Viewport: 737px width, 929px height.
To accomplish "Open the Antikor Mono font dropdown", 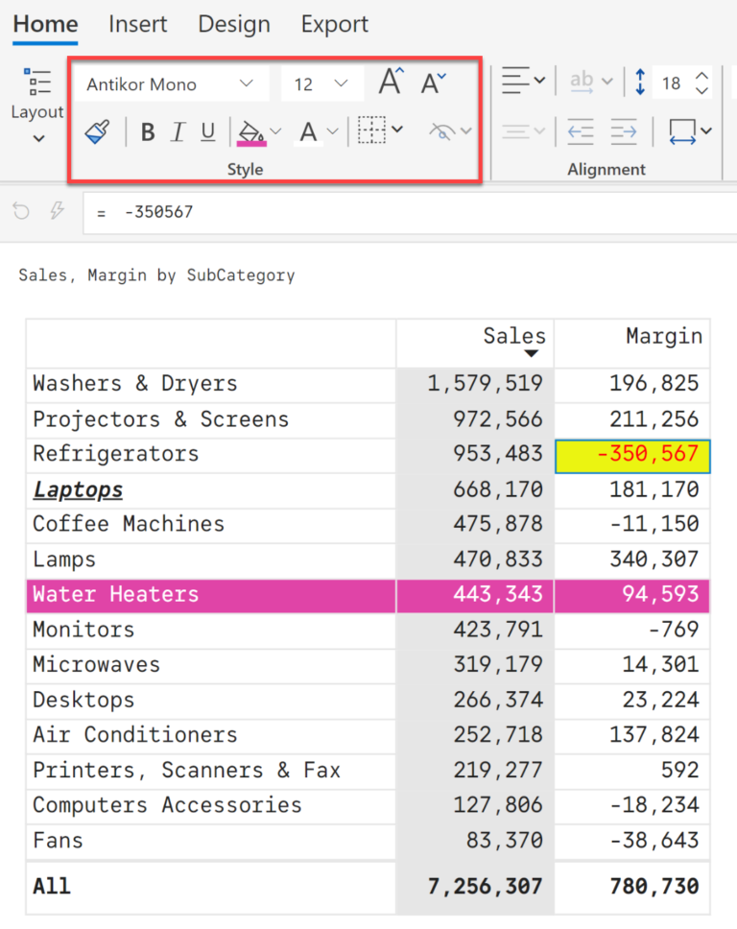I will 171,83.
